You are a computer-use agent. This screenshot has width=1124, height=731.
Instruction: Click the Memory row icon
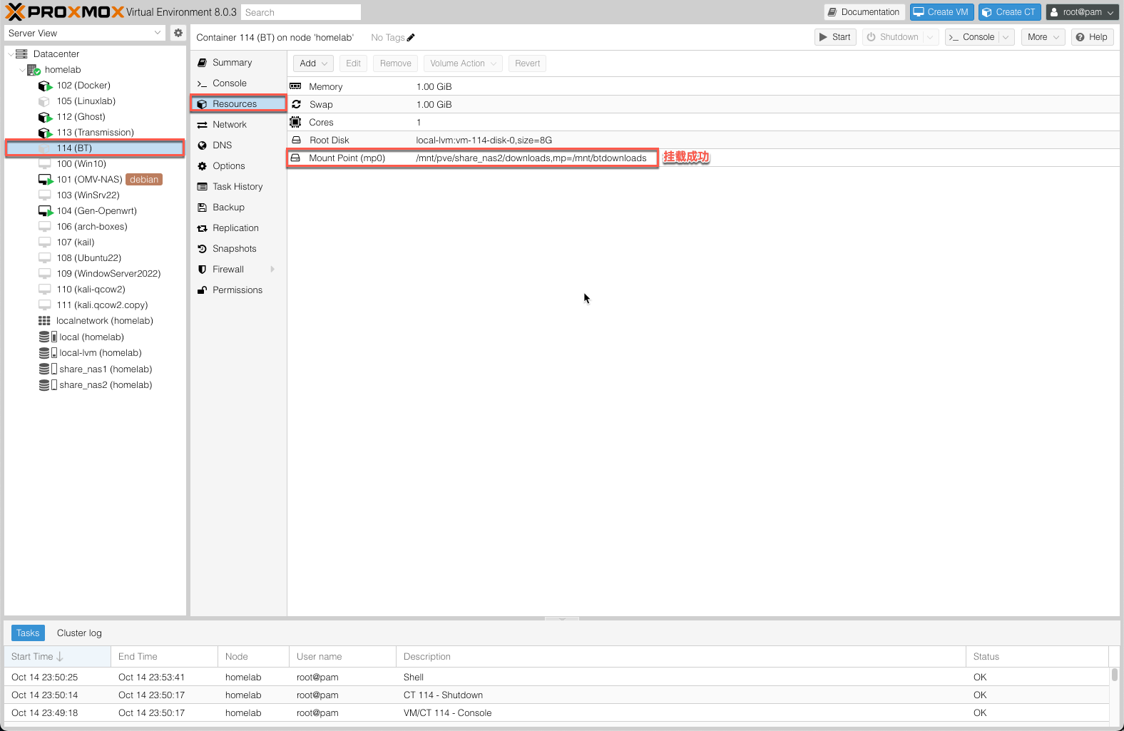coord(296,86)
